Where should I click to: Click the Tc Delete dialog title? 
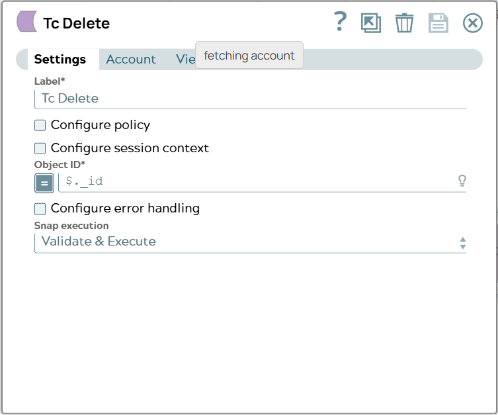pyautogui.click(x=77, y=23)
